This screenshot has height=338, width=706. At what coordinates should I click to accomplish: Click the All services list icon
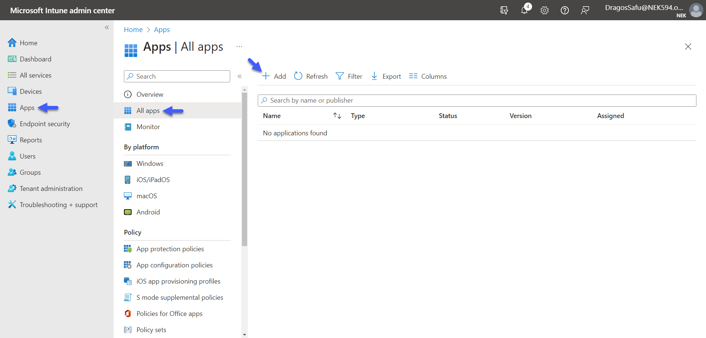tap(12, 75)
